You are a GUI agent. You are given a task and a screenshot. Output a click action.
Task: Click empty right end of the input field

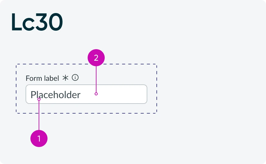pos(129,94)
